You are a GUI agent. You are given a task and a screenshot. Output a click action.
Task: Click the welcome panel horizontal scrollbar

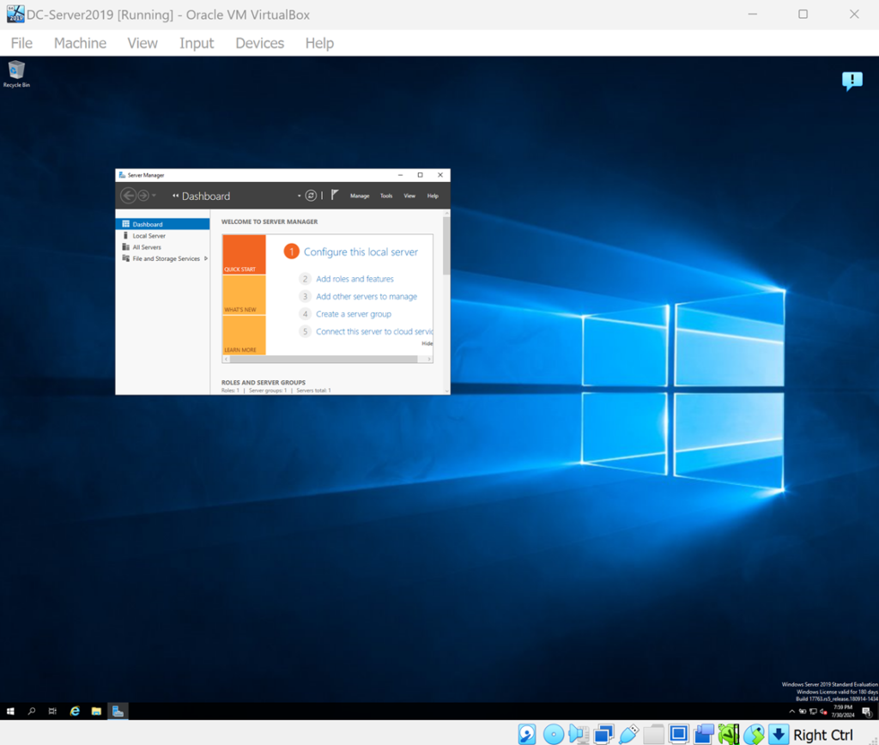[x=326, y=359]
